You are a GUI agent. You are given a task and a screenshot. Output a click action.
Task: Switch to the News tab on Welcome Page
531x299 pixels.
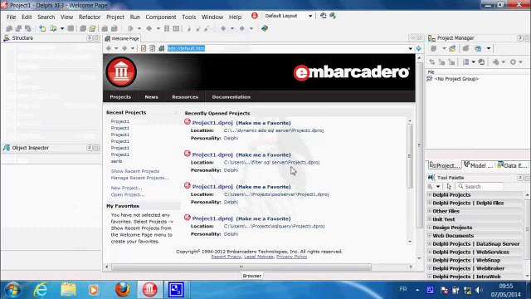point(151,97)
